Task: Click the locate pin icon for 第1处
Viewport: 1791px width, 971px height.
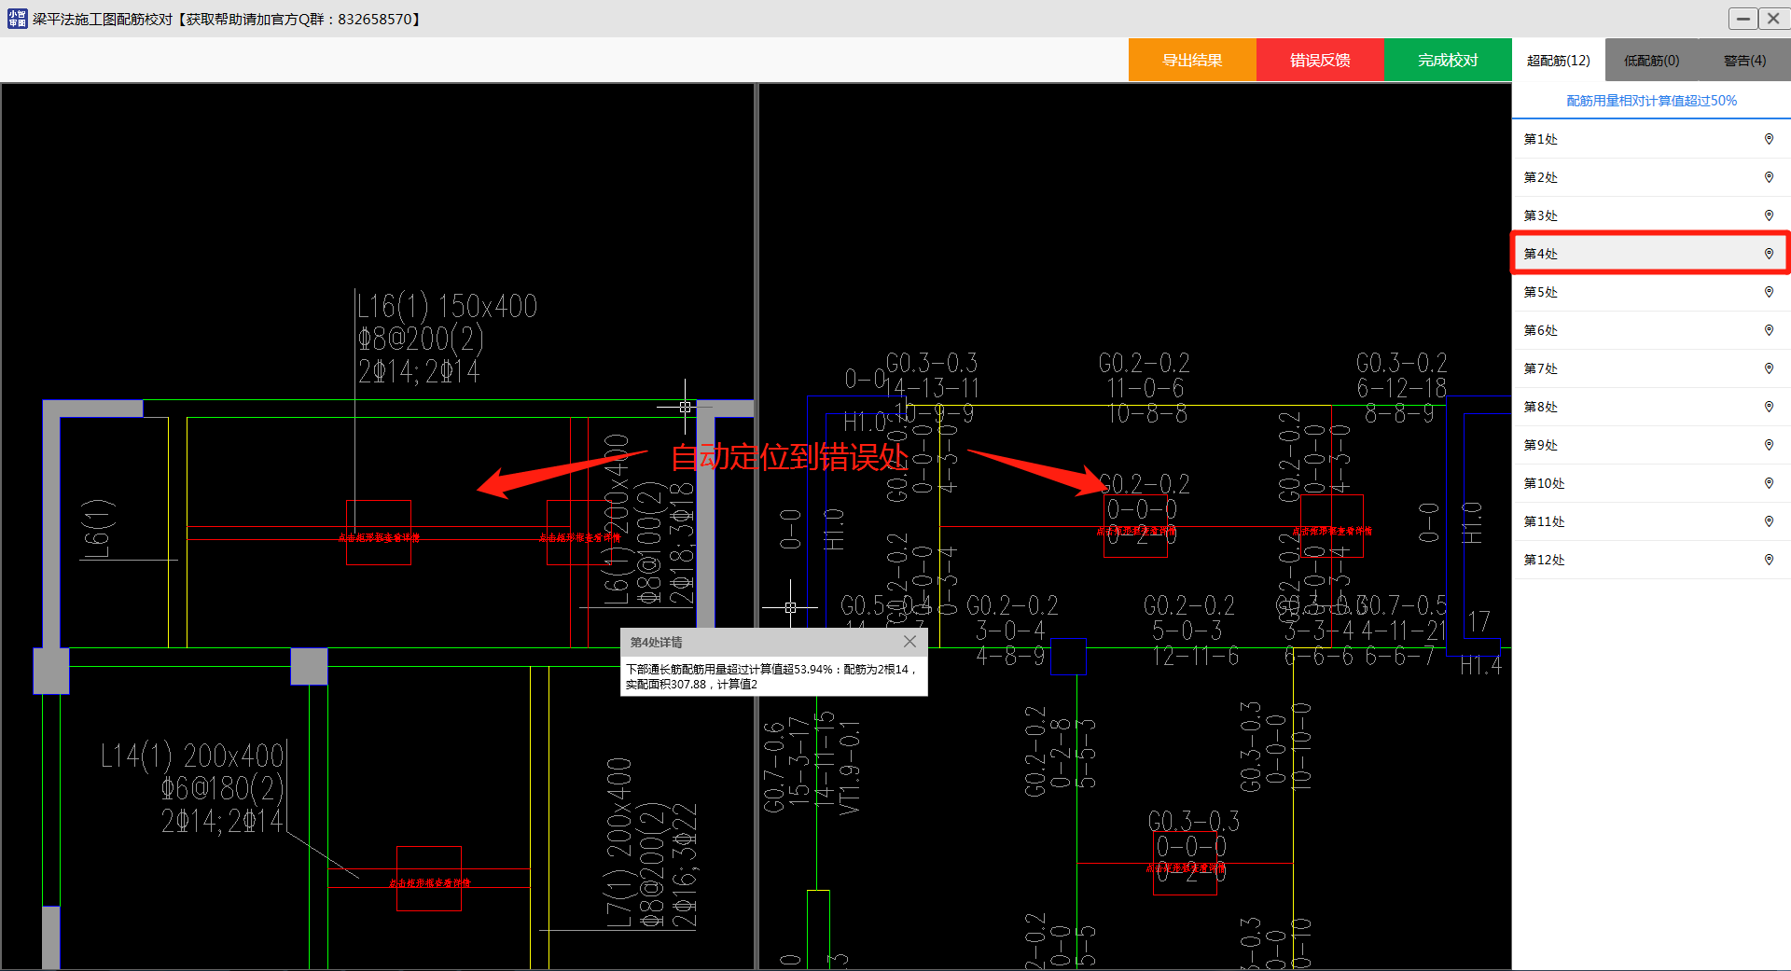Action: [x=1768, y=139]
